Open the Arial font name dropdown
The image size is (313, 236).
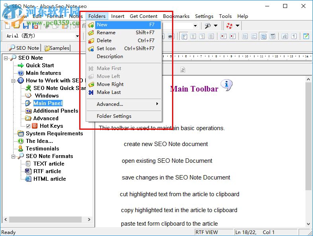77,36
